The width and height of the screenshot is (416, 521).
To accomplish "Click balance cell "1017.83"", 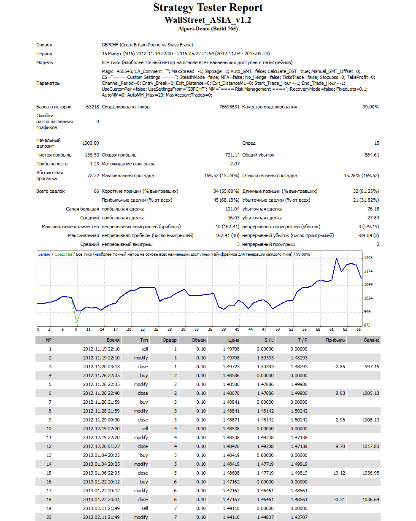I will pyautogui.click(x=371, y=446).
